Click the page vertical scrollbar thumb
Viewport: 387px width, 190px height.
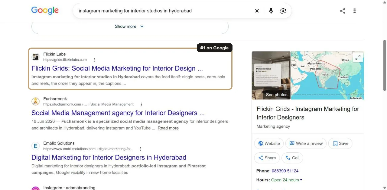[x=385, y=65]
